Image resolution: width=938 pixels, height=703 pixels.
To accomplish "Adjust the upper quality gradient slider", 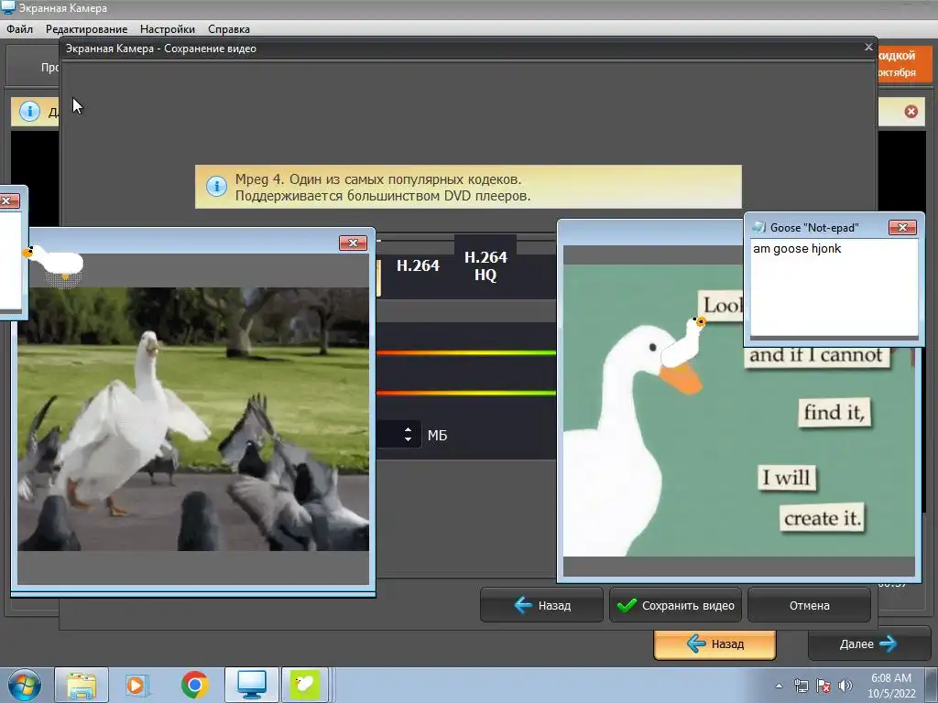I will tap(466, 352).
